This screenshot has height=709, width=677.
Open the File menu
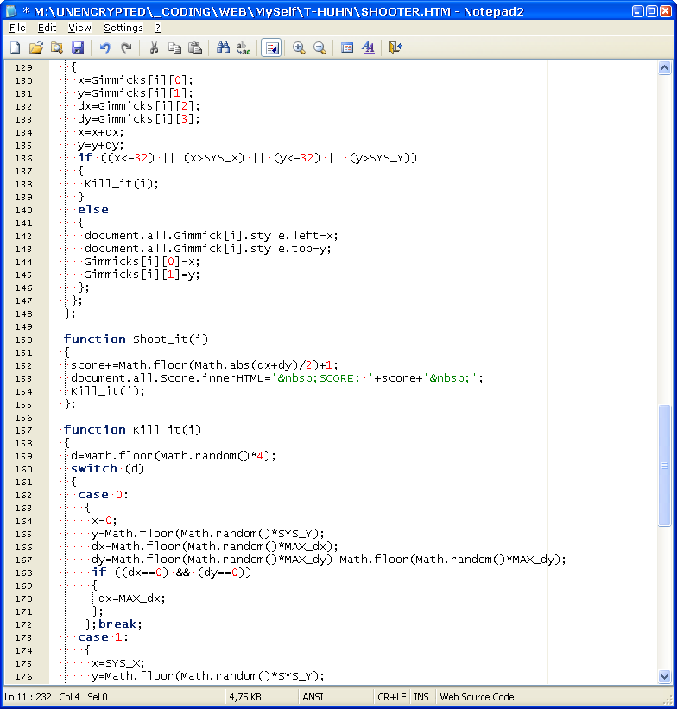tap(17, 28)
